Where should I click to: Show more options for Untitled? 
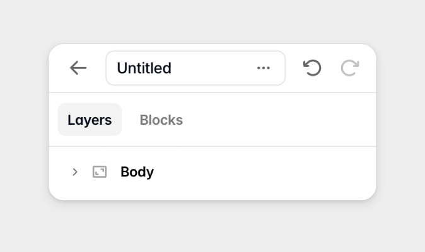264,68
